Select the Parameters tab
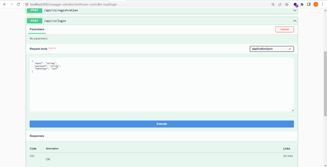This screenshot has height=167, width=327. [37, 29]
